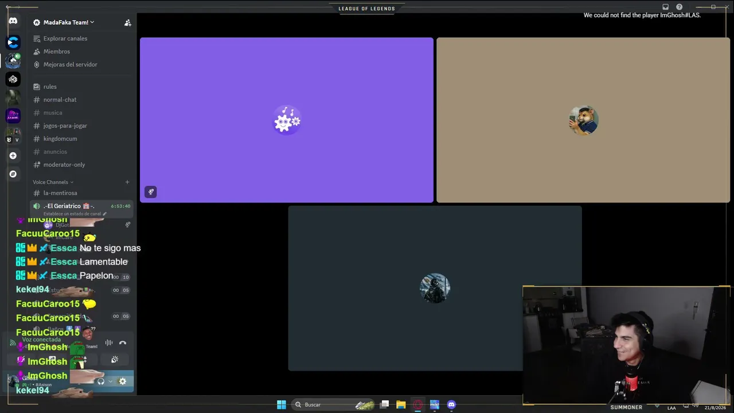734x413 pixels.
Task: Open the musica channel
Action: point(53,112)
